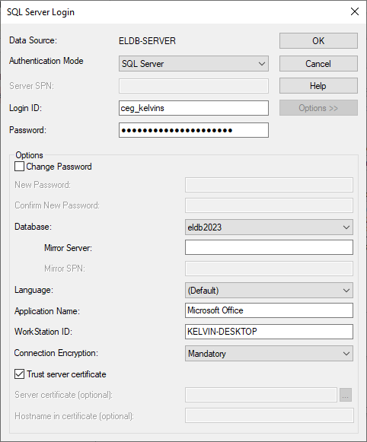Click the Language dropdown chevron arrow

346,291
